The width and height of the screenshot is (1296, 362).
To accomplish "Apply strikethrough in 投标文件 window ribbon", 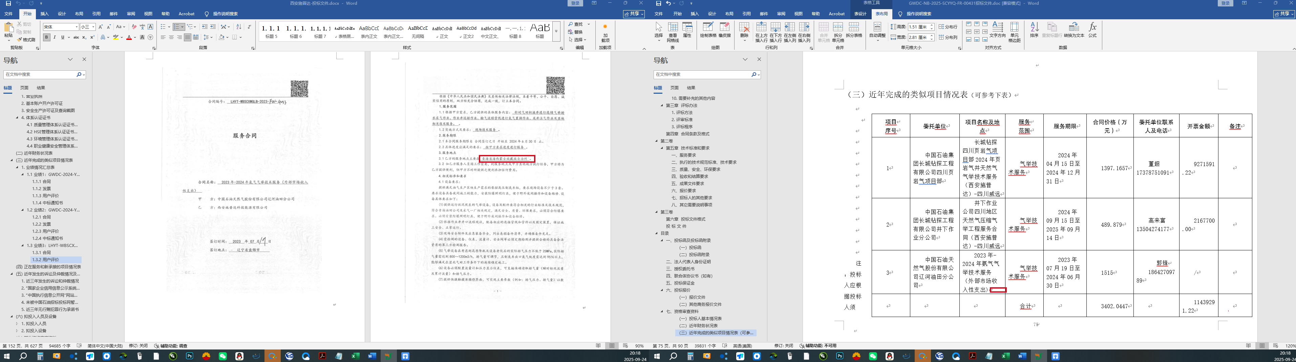I will coord(76,37).
